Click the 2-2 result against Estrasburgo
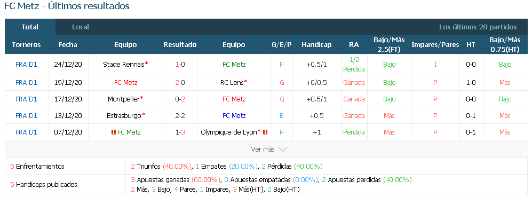The image size is (532, 197). [180, 115]
